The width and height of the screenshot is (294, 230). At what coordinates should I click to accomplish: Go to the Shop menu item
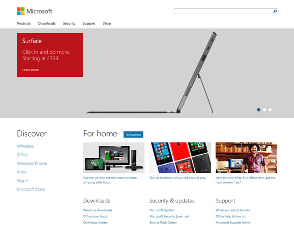107,23
